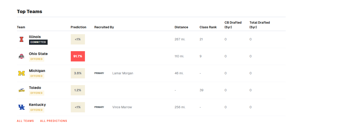
Task: Click the COMMITTED badge under Illinois
Action: click(x=38, y=42)
